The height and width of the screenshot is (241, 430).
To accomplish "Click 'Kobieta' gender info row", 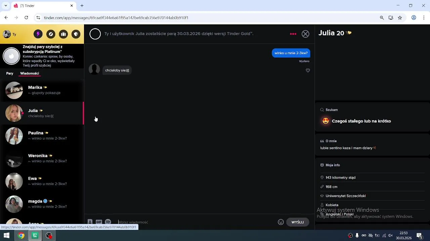I will click(x=372, y=205).
